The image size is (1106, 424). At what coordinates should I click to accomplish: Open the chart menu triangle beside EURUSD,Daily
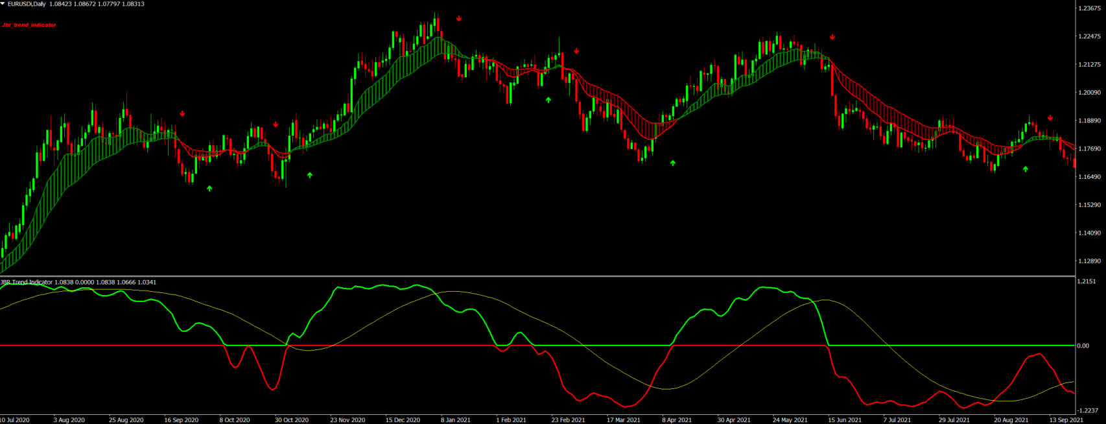pyautogui.click(x=3, y=4)
